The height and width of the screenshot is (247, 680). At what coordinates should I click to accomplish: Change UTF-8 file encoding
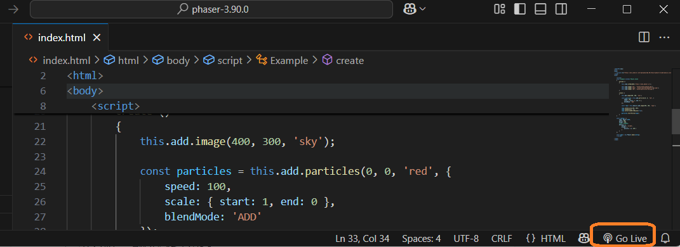[x=466, y=238]
